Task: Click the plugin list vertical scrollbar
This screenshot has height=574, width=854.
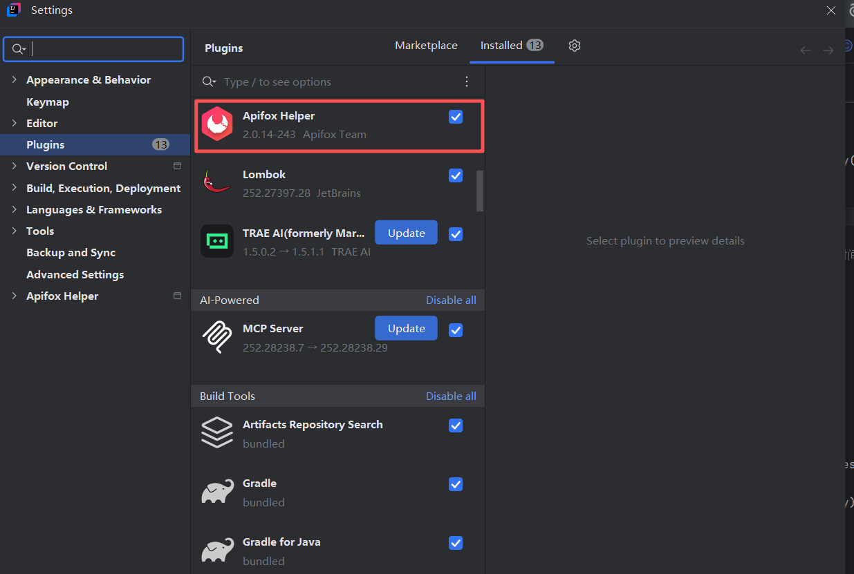Action: click(480, 191)
